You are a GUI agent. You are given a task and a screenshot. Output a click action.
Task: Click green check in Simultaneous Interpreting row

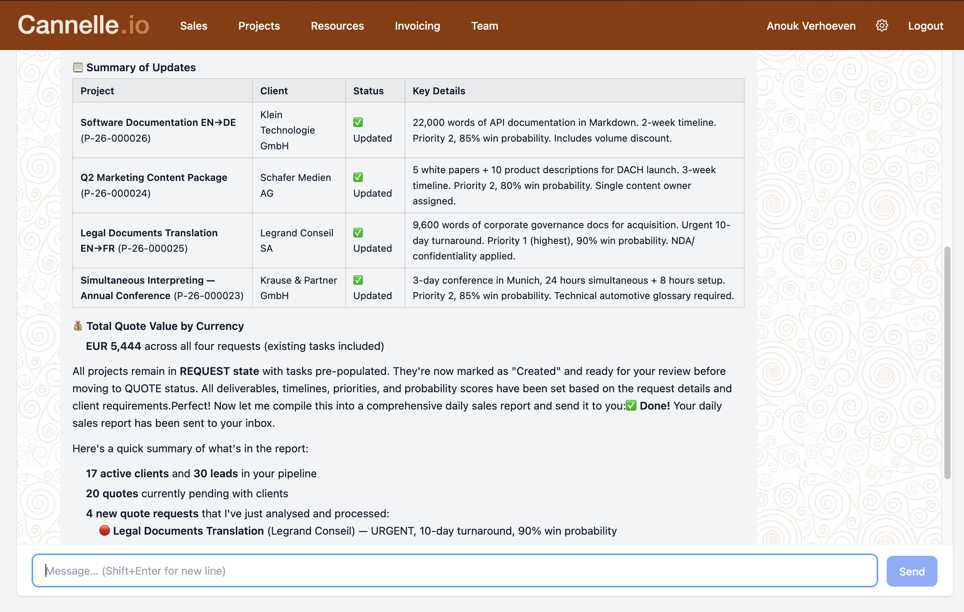[358, 280]
